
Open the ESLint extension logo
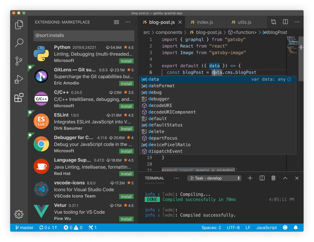tap(41, 121)
